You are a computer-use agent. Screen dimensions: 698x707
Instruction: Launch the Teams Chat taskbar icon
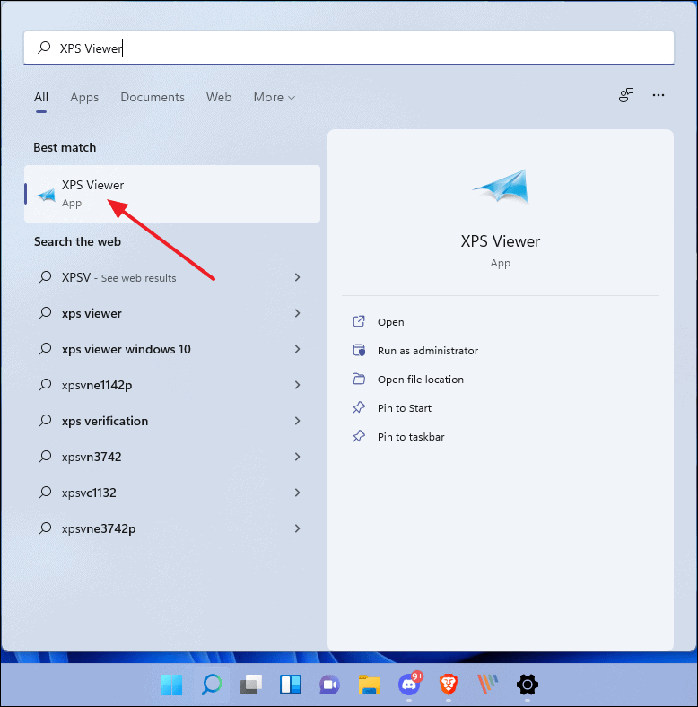pyautogui.click(x=329, y=685)
